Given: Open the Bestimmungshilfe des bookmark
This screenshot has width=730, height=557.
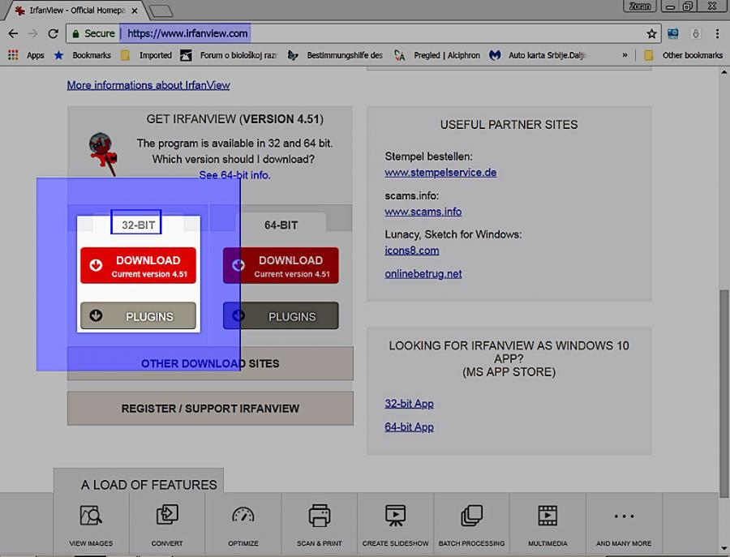Looking at the screenshot, I should pyautogui.click(x=335, y=55).
